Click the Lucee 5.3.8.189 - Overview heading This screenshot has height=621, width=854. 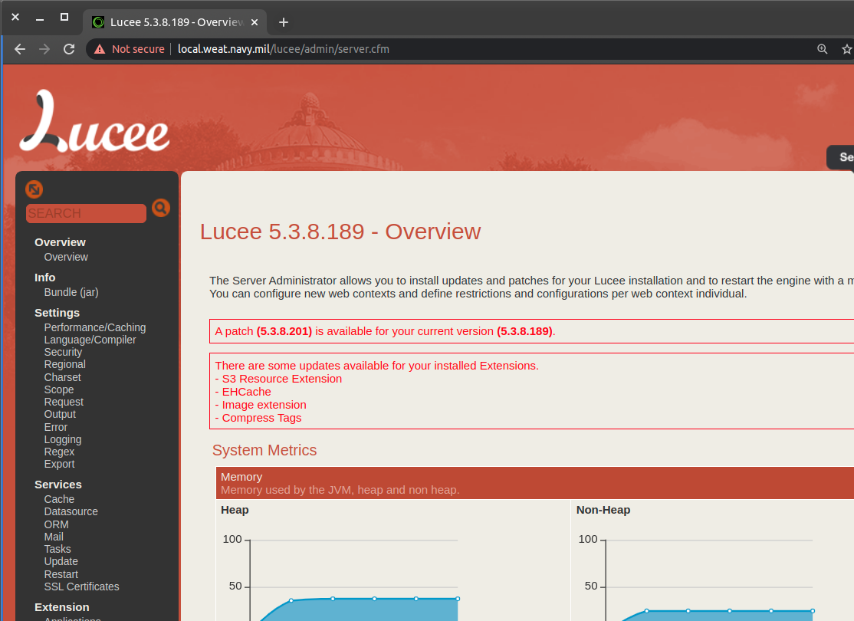[x=340, y=232]
